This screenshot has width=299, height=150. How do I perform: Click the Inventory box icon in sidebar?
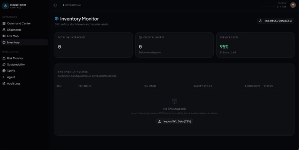pos(4,42)
